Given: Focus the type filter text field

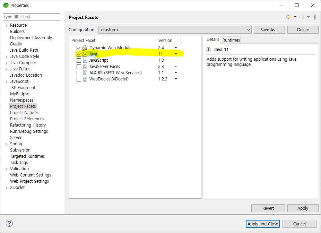Looking at the screenshot, I should [x=32, y=17].
